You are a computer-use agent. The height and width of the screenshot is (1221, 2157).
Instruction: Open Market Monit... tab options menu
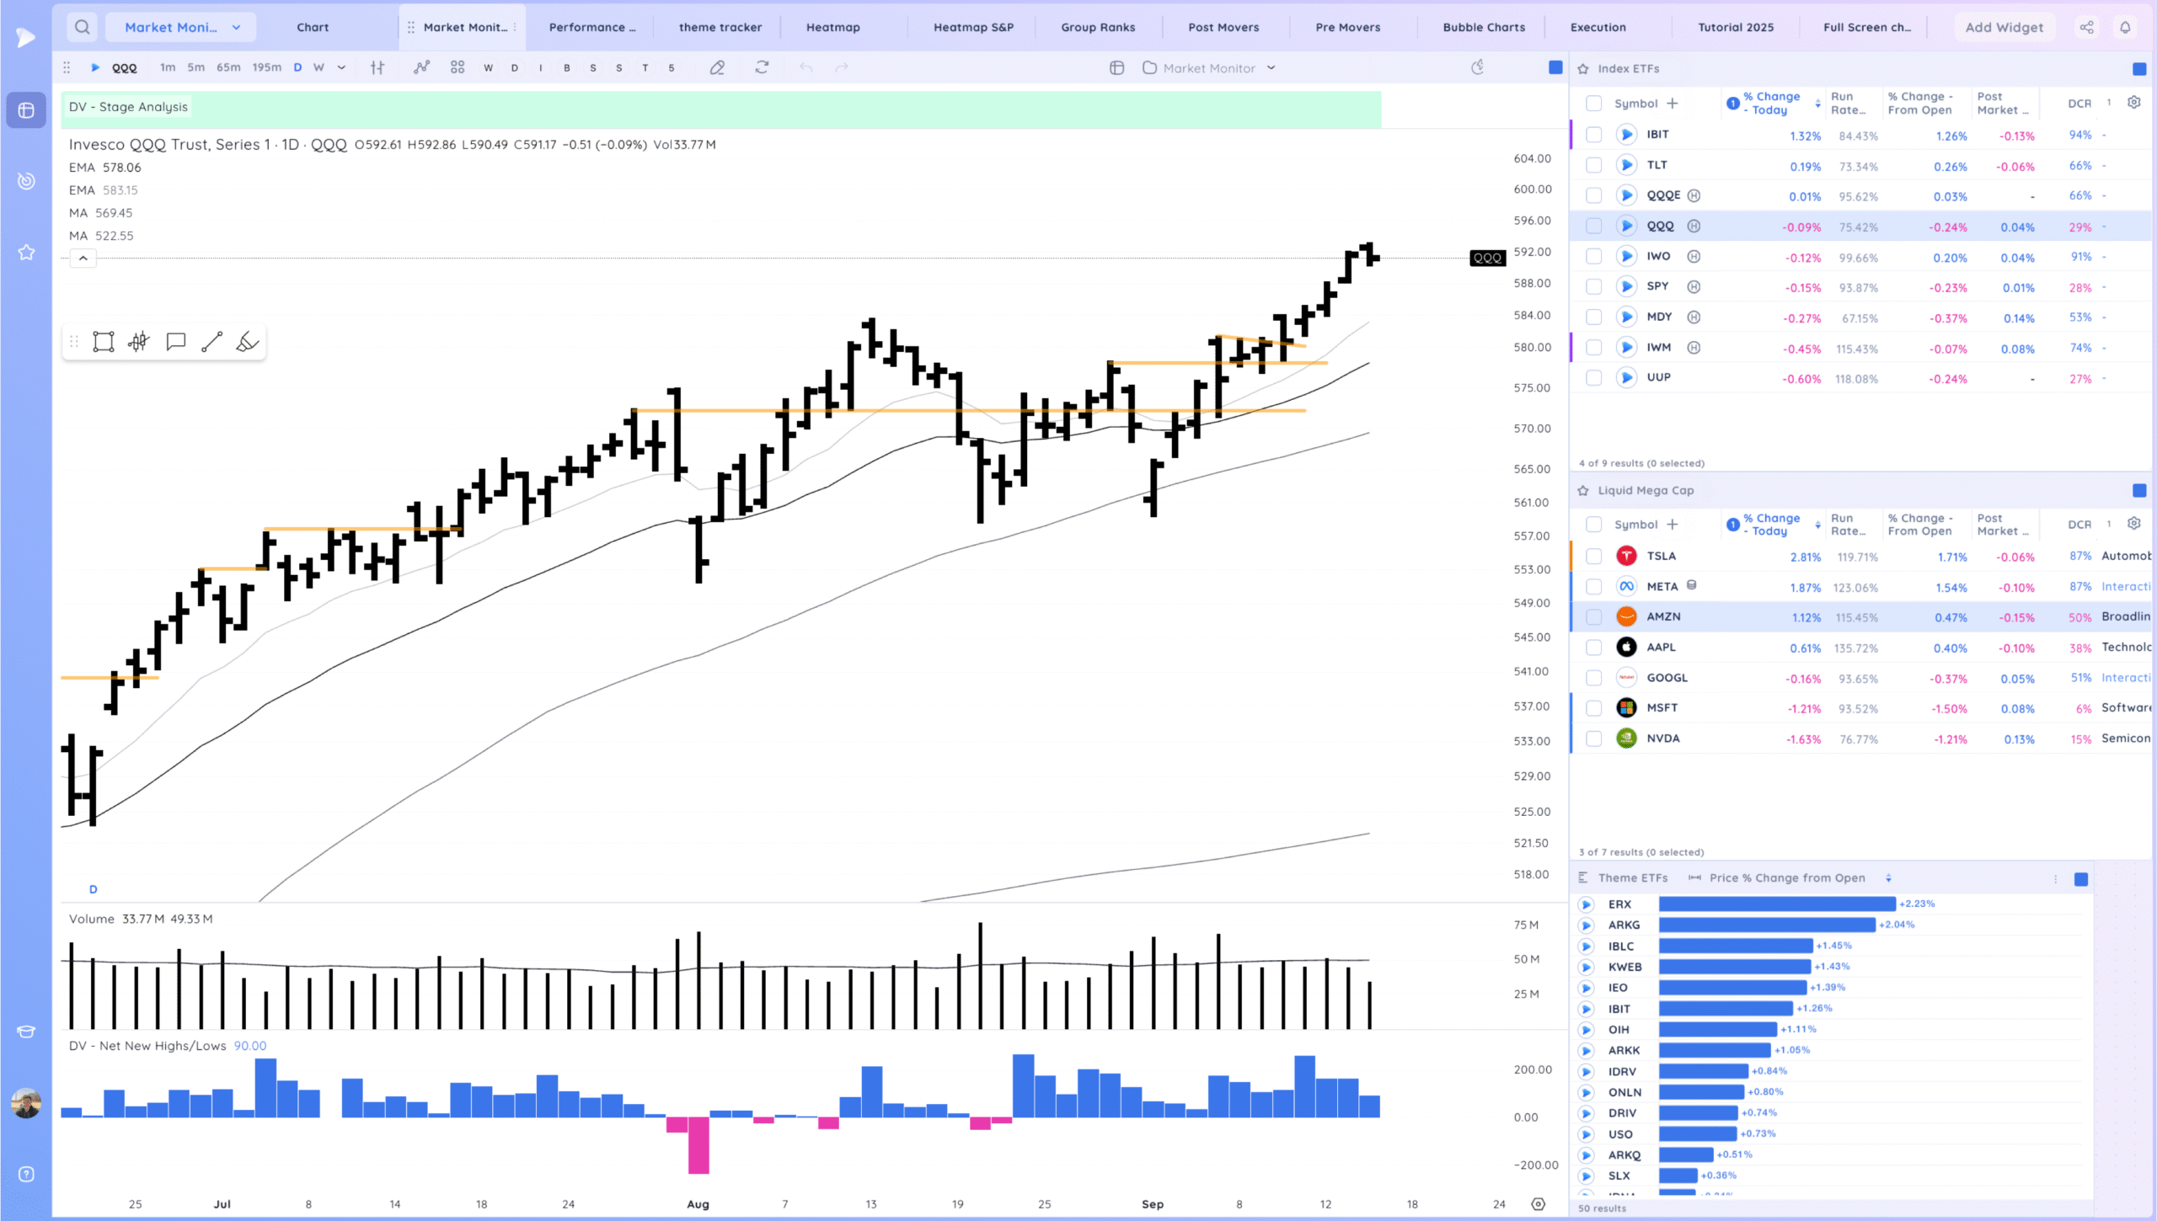515,27
